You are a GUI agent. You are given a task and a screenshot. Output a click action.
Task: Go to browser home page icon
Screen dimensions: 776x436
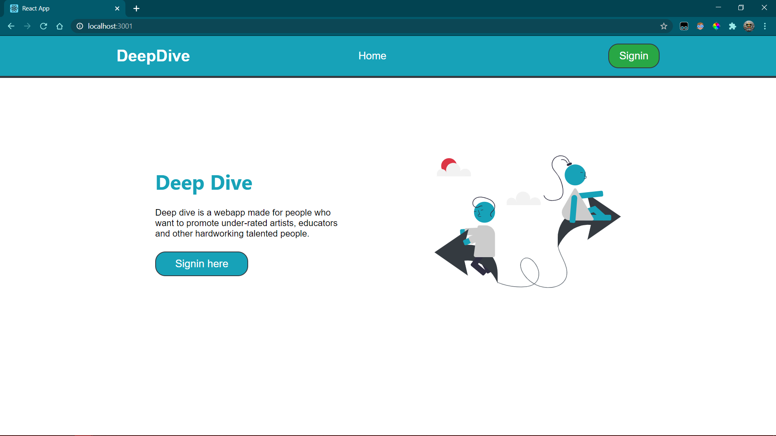tap(60, 26)
